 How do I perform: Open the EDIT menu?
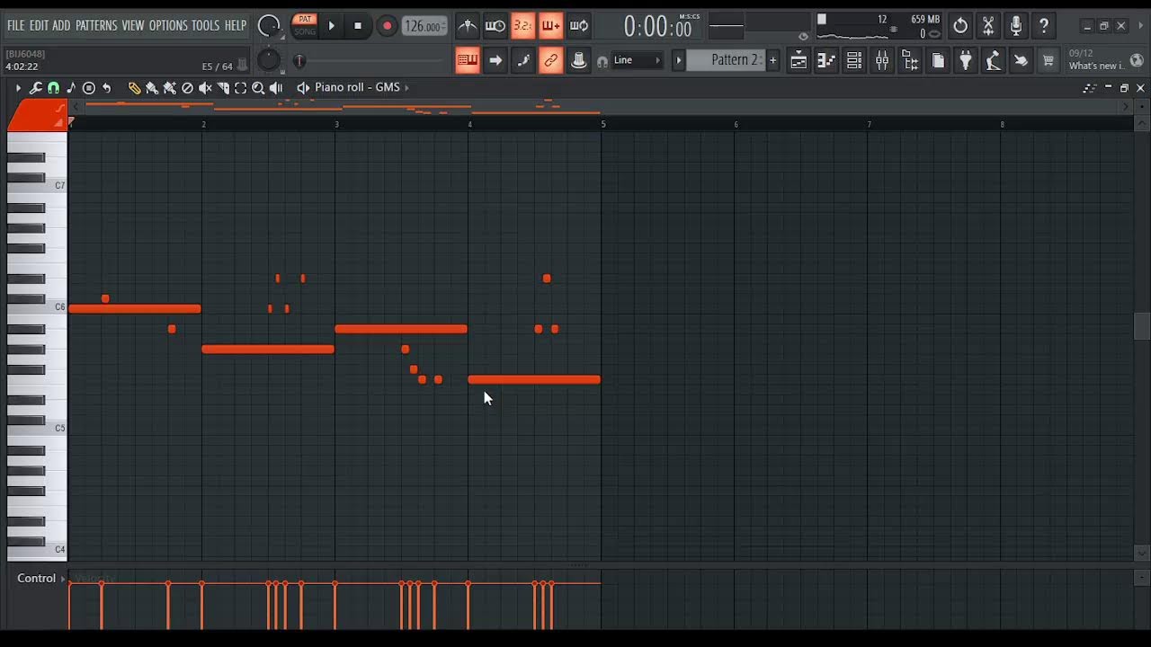(x=39, y=25)
